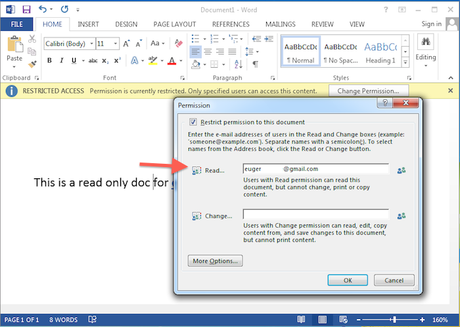
Task: Click the Change... button in dialog
Action: tap(212, 216)
